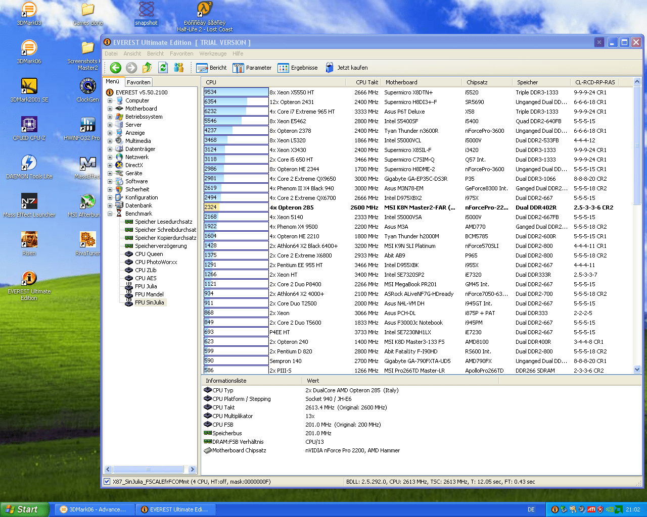Expand the Computer tree node
The image size is (647, 517).
[110, 100]
